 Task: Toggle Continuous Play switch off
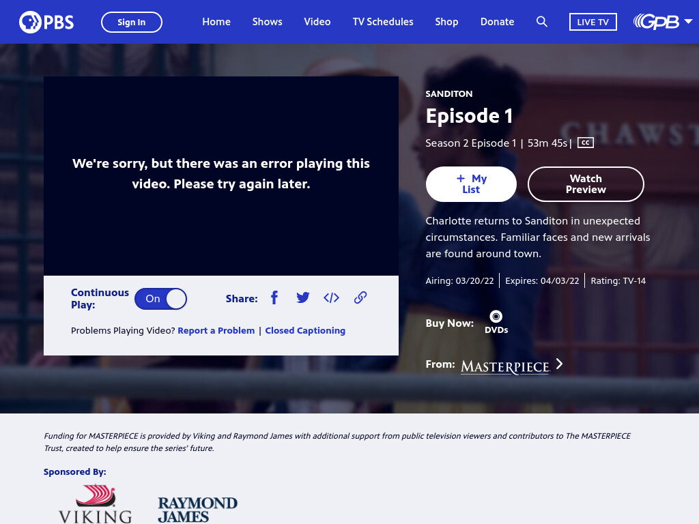click(160, 299)
